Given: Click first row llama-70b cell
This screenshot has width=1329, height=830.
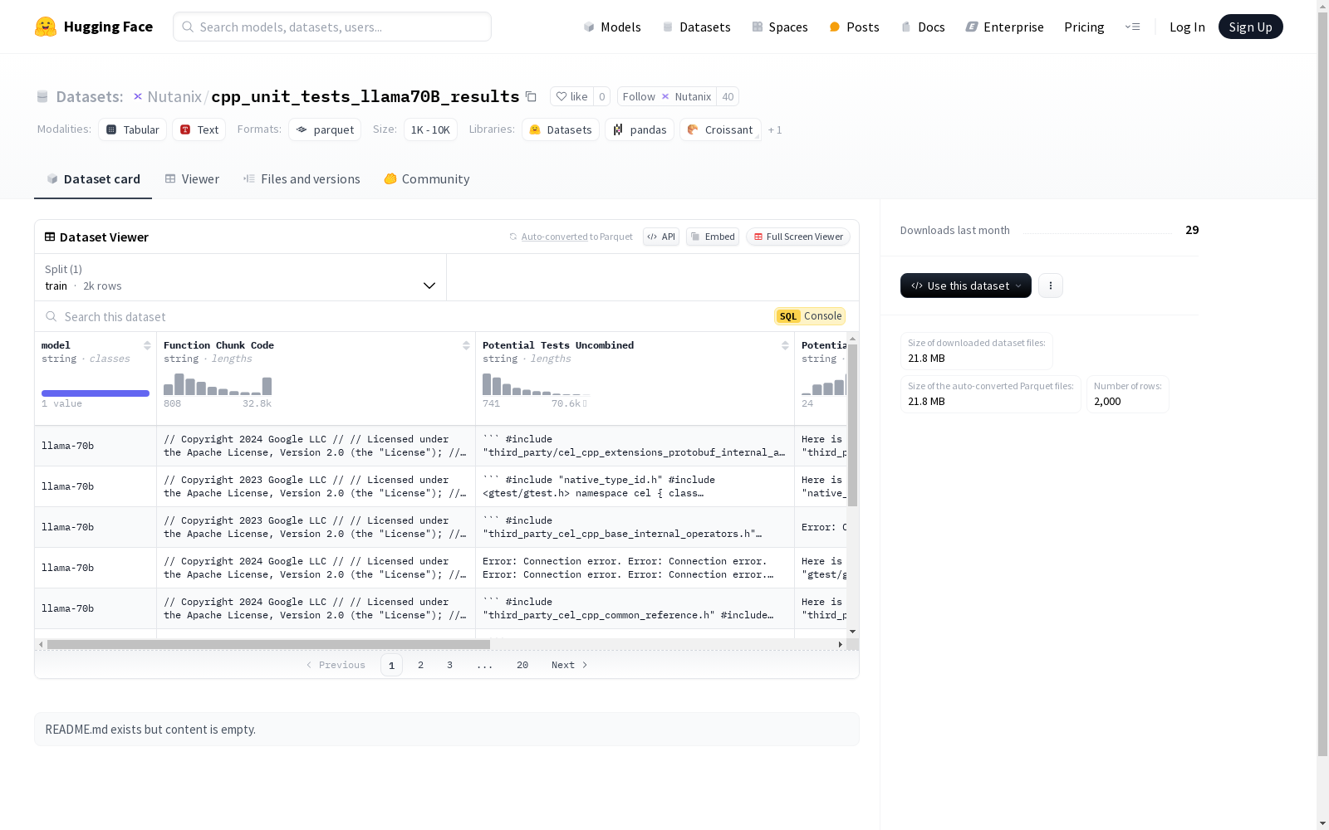Looking at the screenshot, I should pyautogui.click(x=96, y=446).
